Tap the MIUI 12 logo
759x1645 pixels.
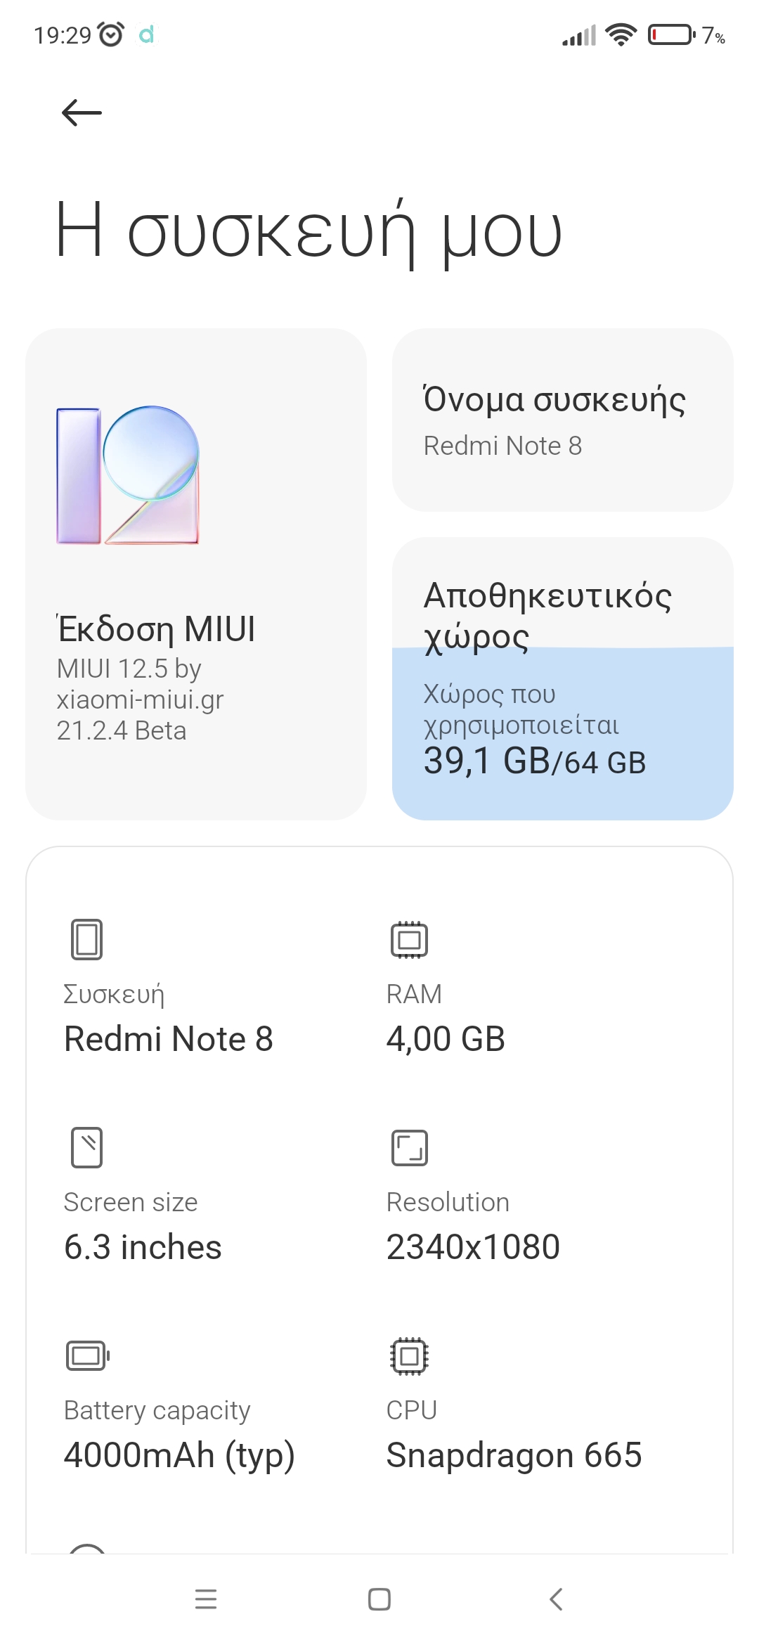click(x=127, y=475)
